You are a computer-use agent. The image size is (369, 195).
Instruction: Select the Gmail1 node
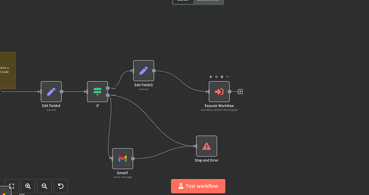coord(122,159)
